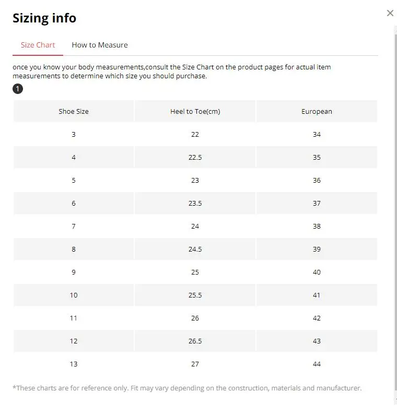
Task: Click the Sizing info heading
Action: pos(44,18)
